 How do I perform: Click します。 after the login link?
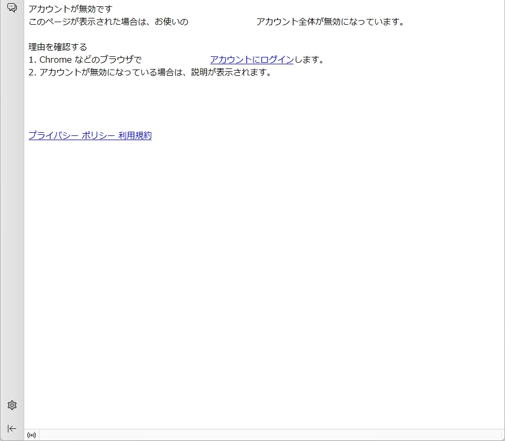tap(309, 60)
